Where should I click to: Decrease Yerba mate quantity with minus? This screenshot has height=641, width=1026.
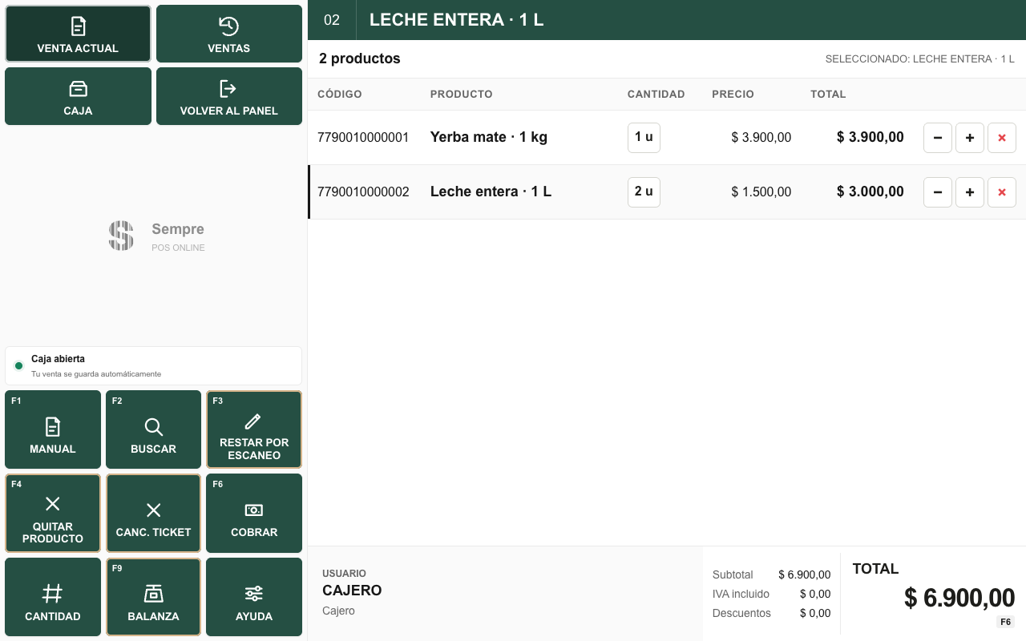[938, 138]
